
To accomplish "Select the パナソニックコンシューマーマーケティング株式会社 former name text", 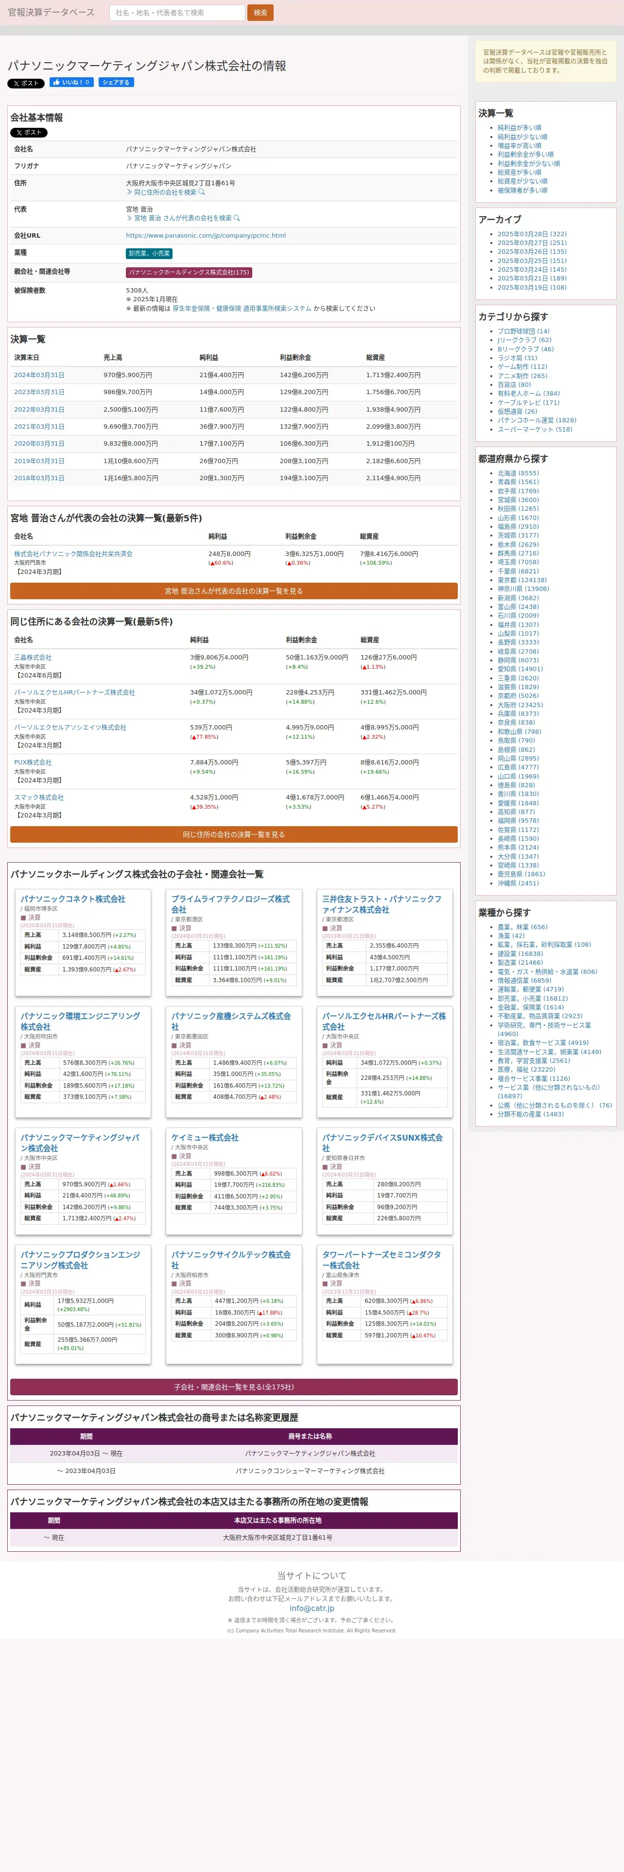I will point(310,1471).
